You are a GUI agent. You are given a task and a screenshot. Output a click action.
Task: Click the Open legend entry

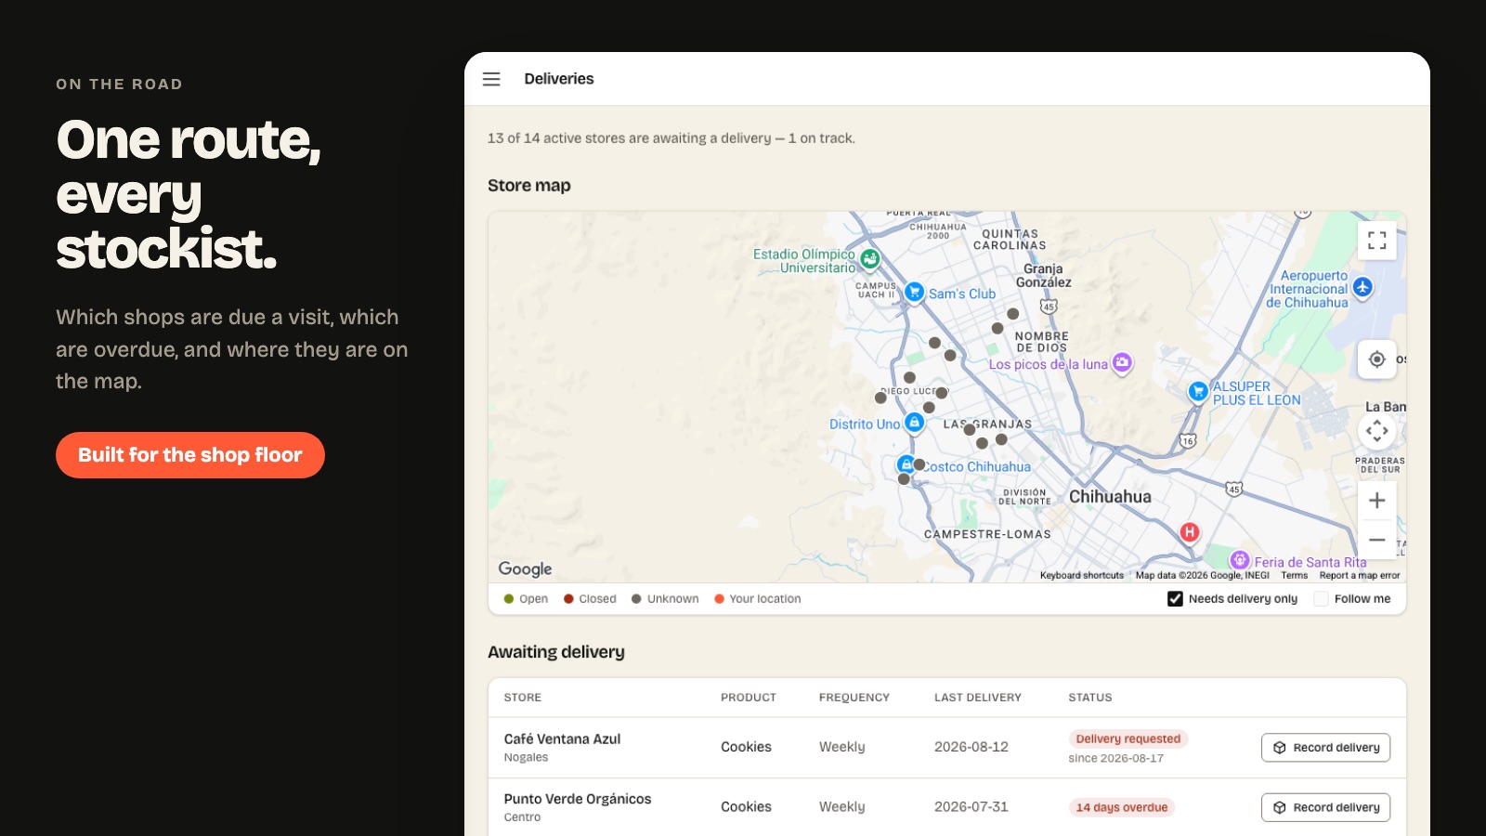(526, 599)
